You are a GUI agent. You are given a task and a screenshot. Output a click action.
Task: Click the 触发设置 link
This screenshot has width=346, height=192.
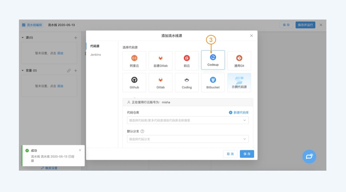coord(49,168)
